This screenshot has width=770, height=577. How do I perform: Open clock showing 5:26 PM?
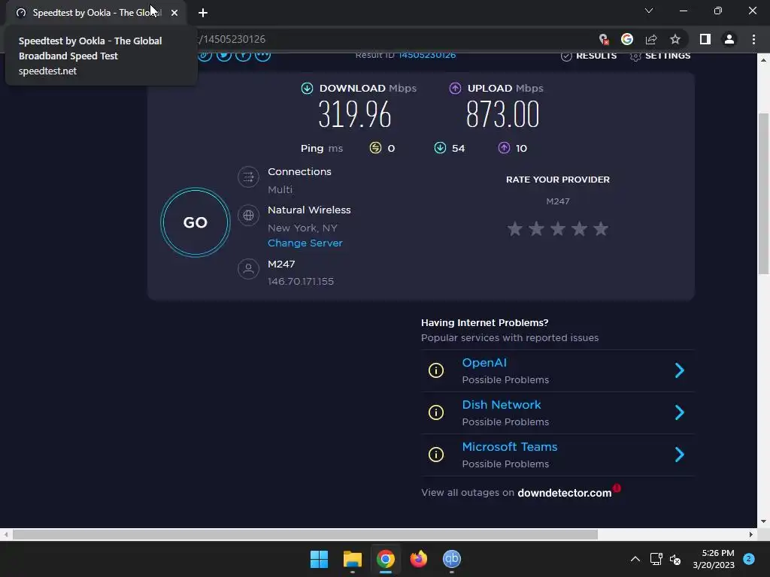point(714,559)
